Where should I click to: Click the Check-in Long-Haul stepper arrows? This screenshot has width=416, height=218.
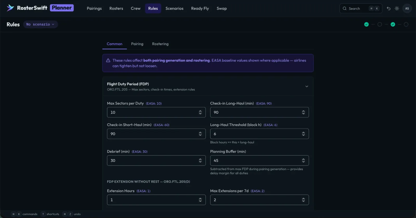click(303, 112)
